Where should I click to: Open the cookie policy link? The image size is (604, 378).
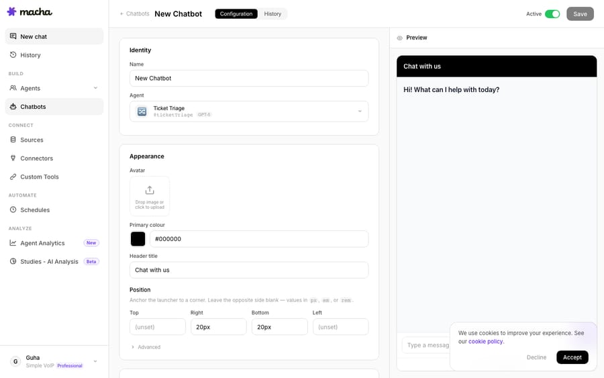coord(485,341)
